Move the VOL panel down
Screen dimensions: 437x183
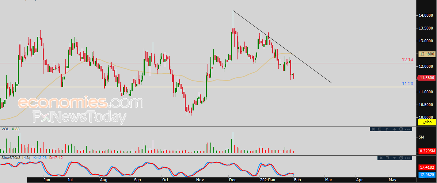click(394, 129)
